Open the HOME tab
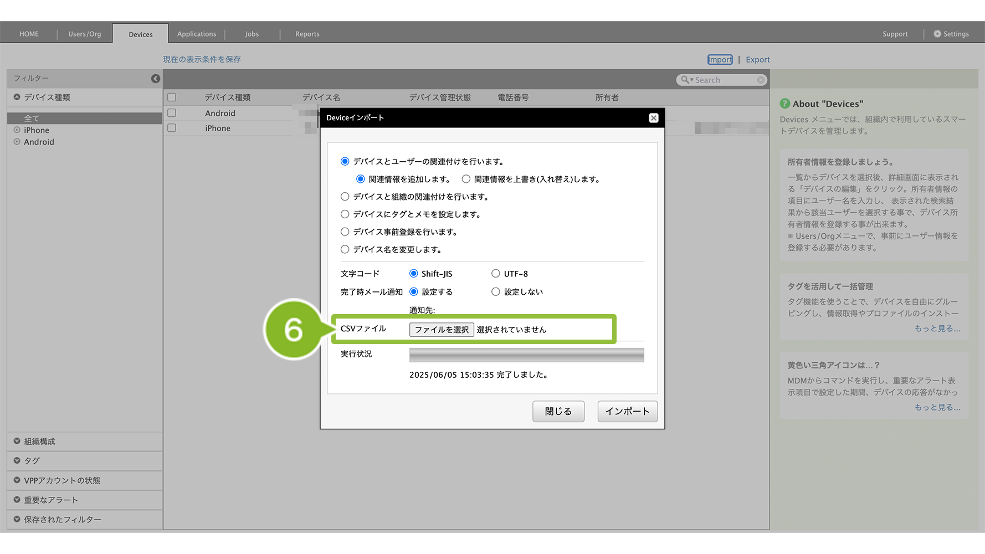985x554 pixels. [x=29, y=34]
